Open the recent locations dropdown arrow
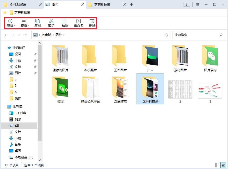The image size is (228, 169). click(19, 35)
